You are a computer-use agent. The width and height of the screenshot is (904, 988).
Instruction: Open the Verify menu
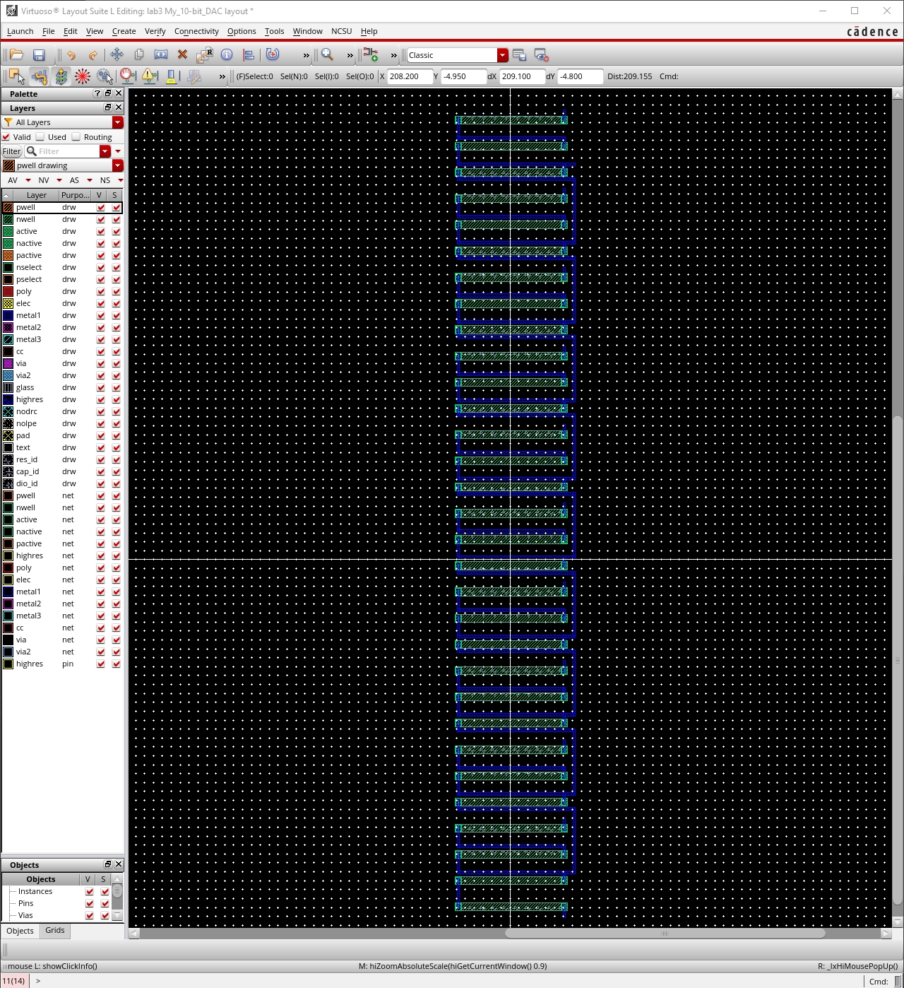tap(155, 31)
